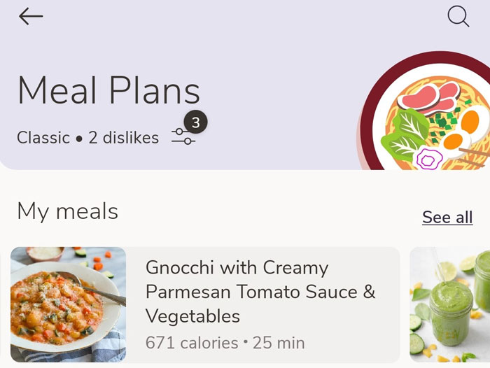The image size is (490, 368).
Task: Open search with the magnifier icon
Action: pyautogui.click(x=458, y=16)
